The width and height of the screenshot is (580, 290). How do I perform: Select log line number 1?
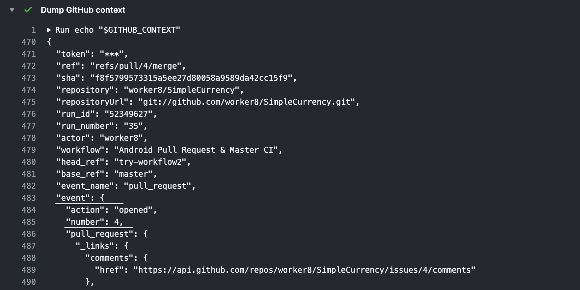point(33,30)
